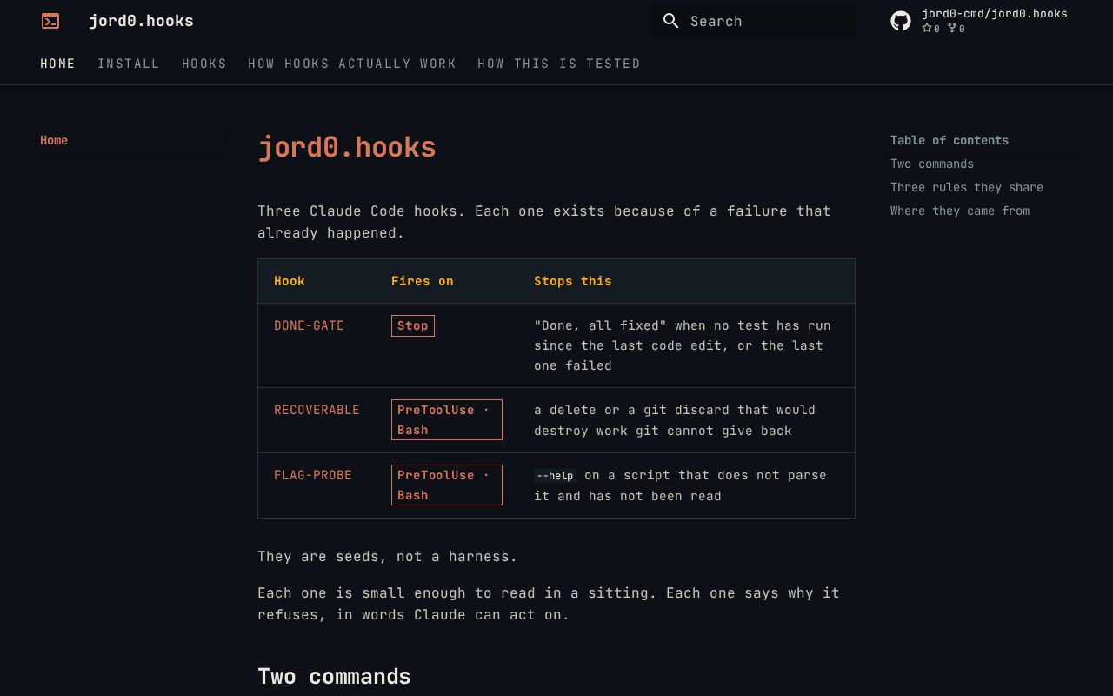Click the Stop event badge

point(413,325)
